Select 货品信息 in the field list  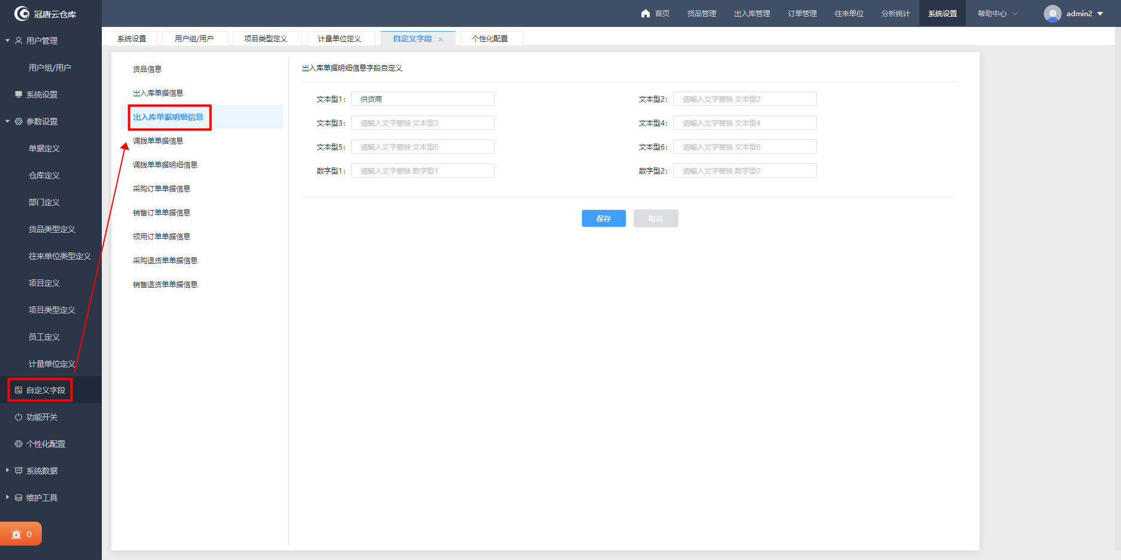(147, 69)
